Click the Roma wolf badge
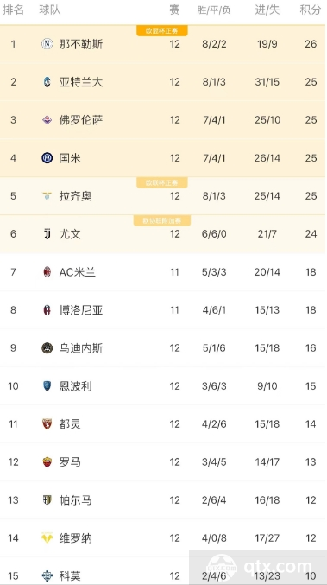Image resolution: width=327 pixels, height=585 pixels. click(47, 462)
